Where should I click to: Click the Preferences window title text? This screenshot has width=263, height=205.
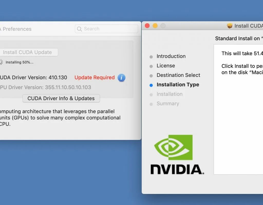(x=16, y=29)
